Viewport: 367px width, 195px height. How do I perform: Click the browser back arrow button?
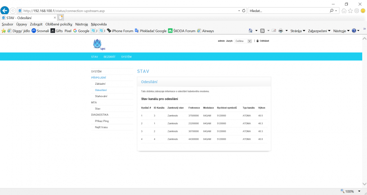(x=5, y=11)
